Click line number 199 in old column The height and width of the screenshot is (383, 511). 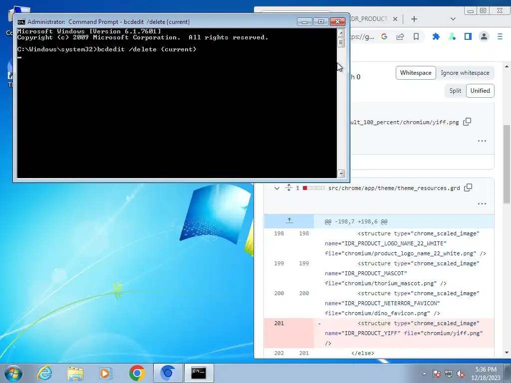[x=279, y=263]
